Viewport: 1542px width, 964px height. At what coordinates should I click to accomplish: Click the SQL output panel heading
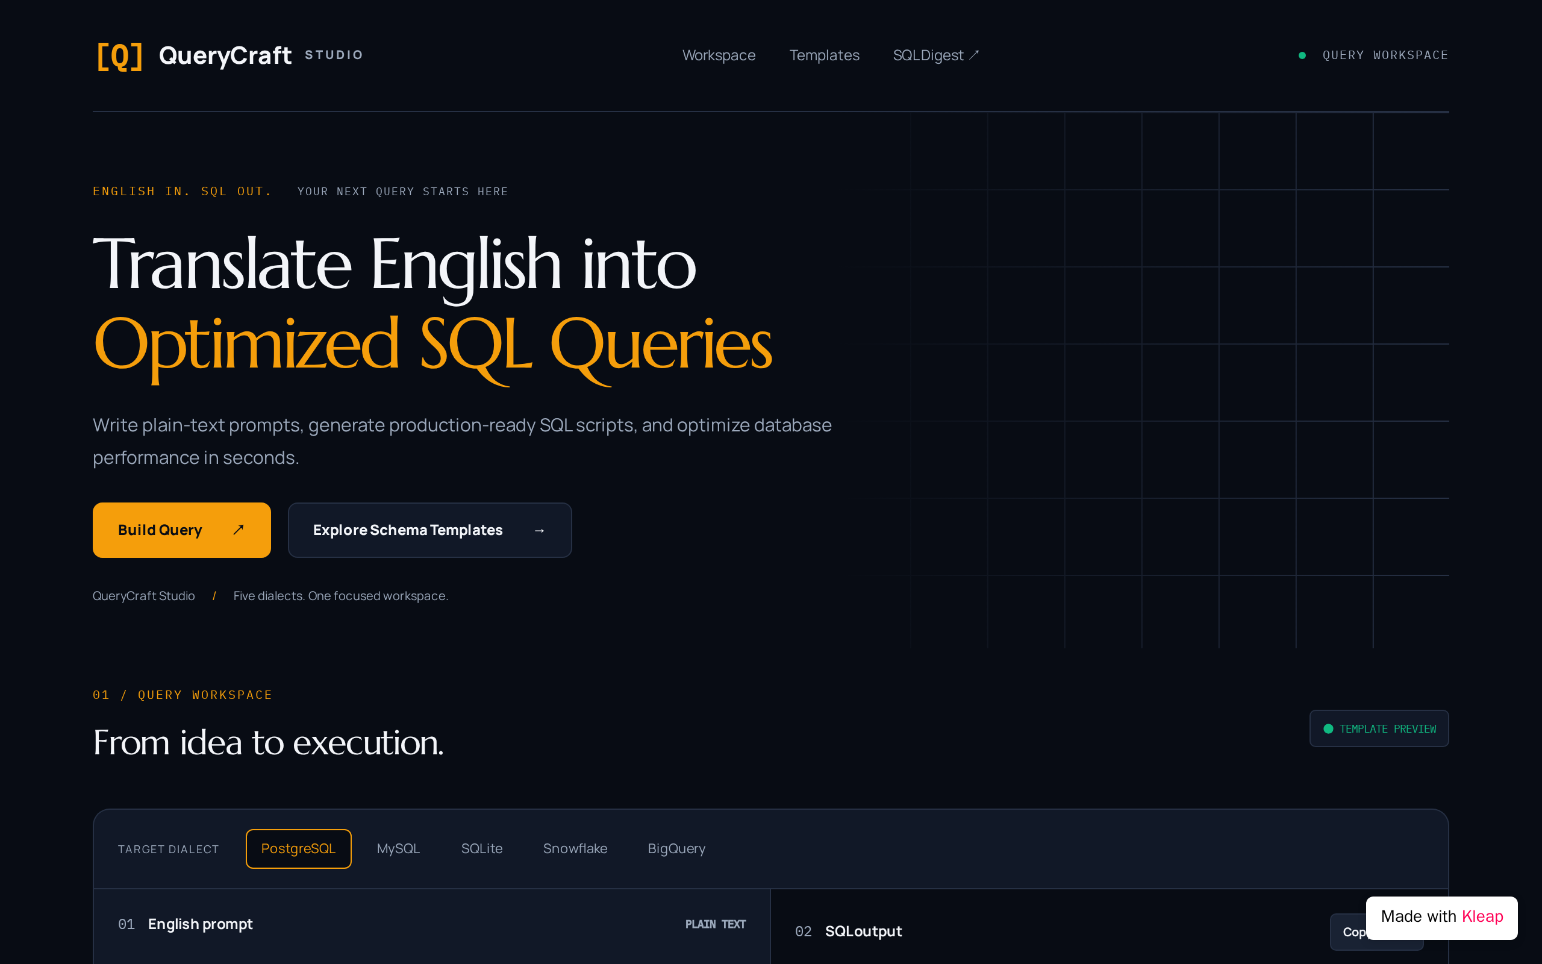pyautogui.click(x=863, y=931)
